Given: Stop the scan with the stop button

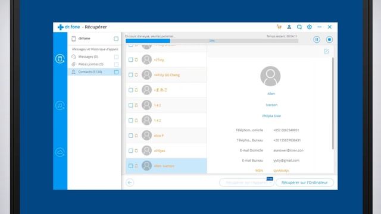Looking at the screenshot, I should (329, 40).
